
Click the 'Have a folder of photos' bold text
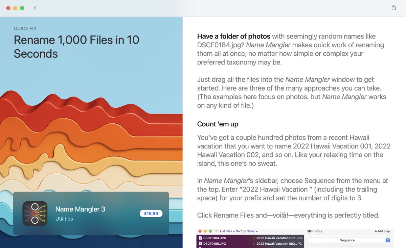234,36
